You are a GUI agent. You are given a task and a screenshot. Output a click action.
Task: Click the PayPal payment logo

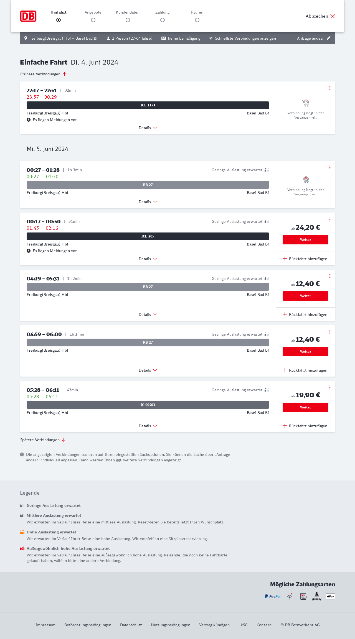pyautogui.click(x=273, y=596)
